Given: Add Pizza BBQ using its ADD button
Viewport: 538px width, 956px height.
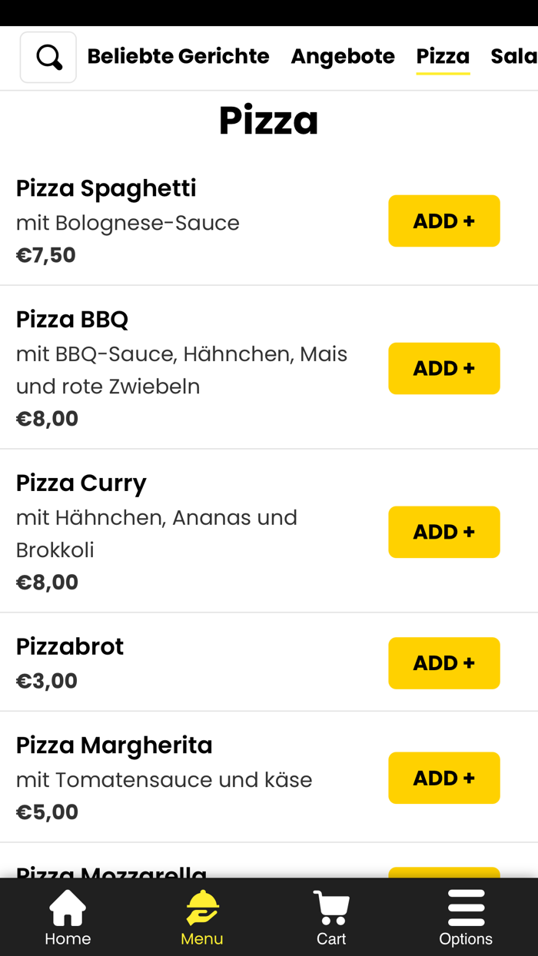Looking at the screenshot, I should pos(444,368).
